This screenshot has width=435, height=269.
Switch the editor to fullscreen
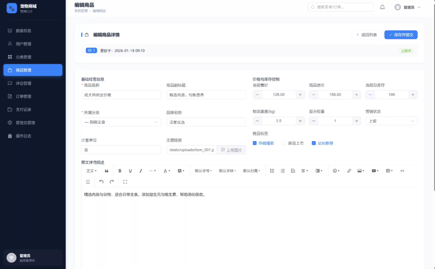125,182
